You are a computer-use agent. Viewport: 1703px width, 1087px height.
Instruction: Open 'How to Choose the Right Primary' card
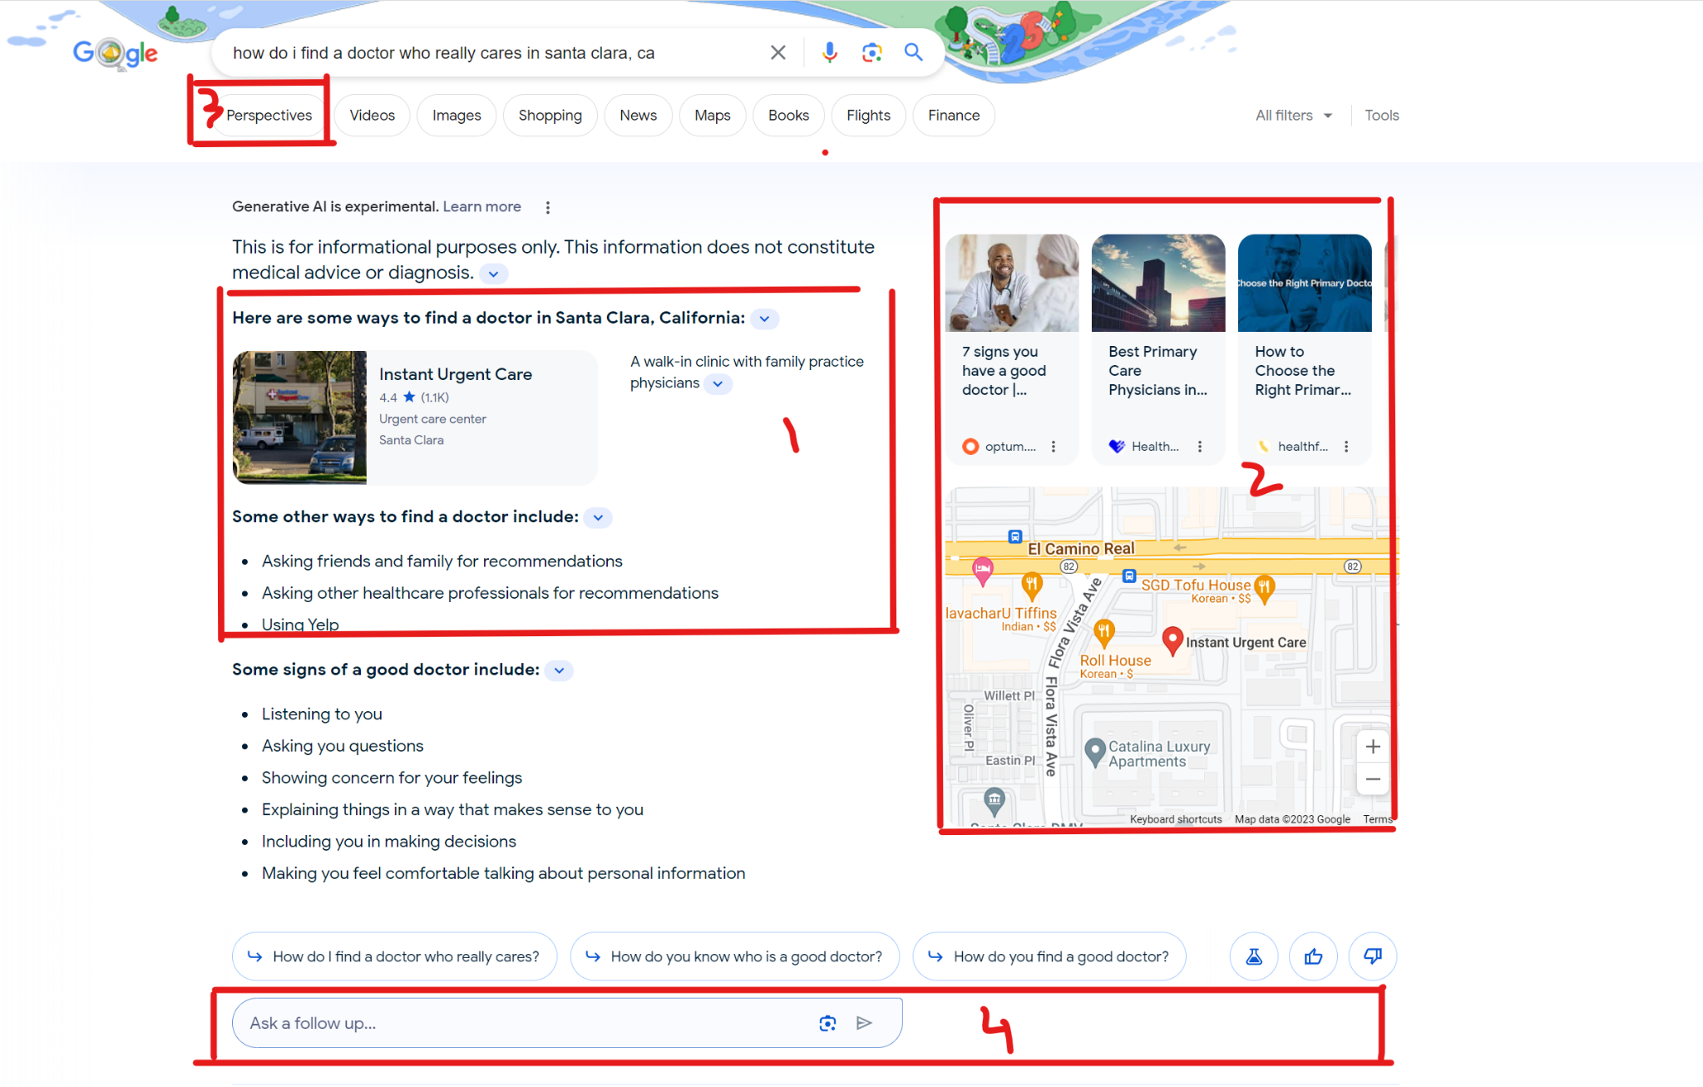click(1305, 349)
